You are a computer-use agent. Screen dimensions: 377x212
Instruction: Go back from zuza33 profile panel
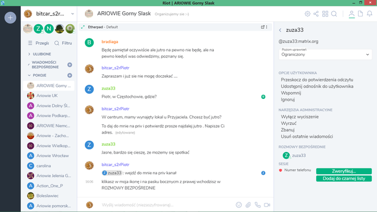tap(280, 30)
